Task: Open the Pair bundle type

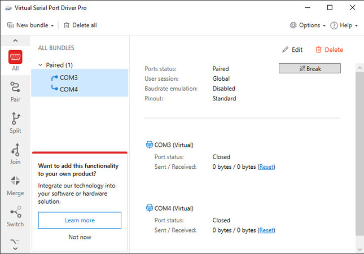Action: click(15, 91)
